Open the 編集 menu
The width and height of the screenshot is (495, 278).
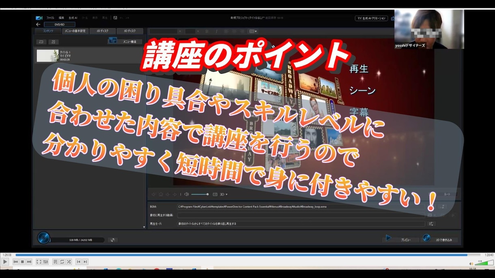coord(61,18)
